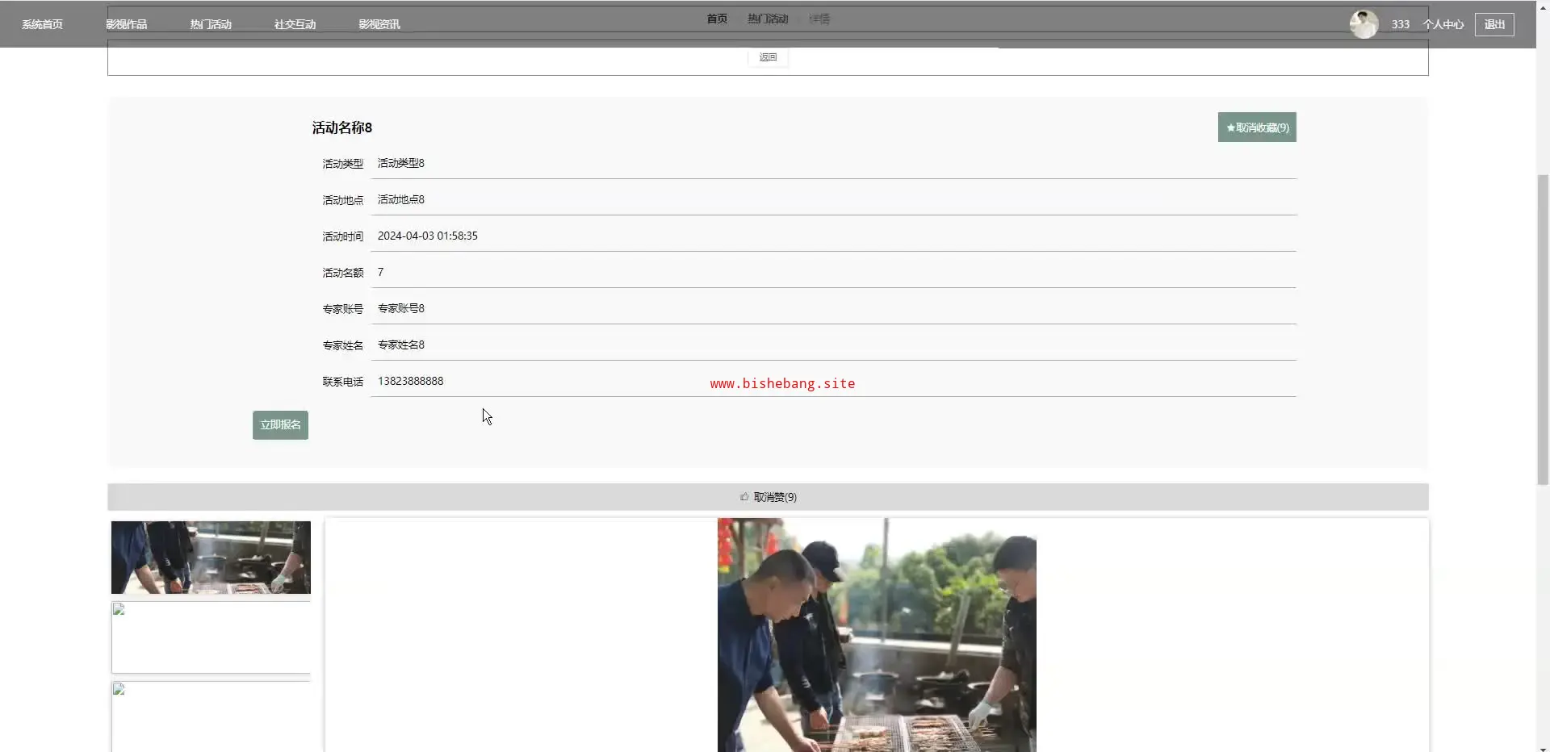The width and height of the screenshot is (1550, 752).
Task: Click the time 2024-04-03 01:58:35
Action: point(428,236)
